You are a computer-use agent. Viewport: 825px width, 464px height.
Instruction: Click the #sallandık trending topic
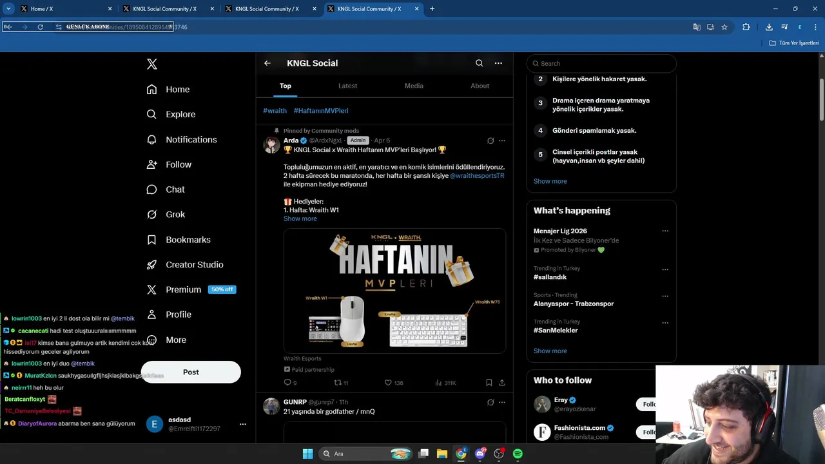click(x=550, y=277)
